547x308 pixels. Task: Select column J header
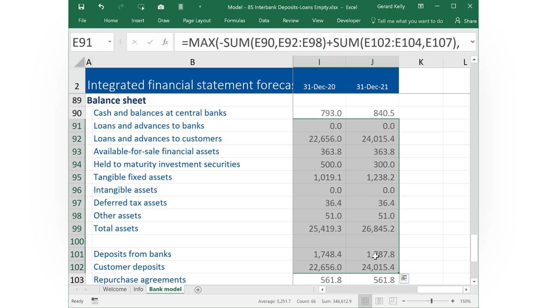point(372,62)
